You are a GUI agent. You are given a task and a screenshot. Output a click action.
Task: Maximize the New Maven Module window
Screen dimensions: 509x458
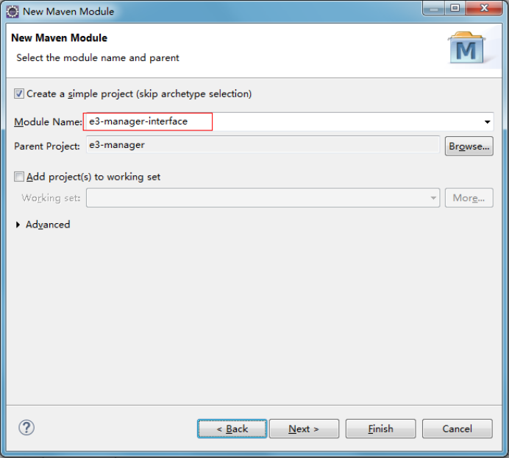click(455, 8)
